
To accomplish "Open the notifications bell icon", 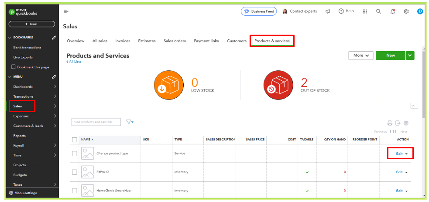I will tap(393, 11).
